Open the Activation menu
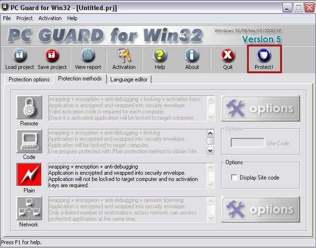The width and height of the screenshot is (316, 248). pyautogui.click(x=50, y=18)
